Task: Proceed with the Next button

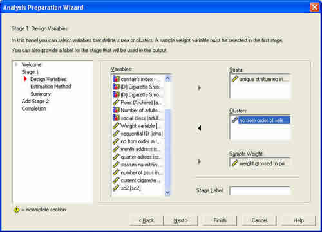Action: [x=180, y=220]
